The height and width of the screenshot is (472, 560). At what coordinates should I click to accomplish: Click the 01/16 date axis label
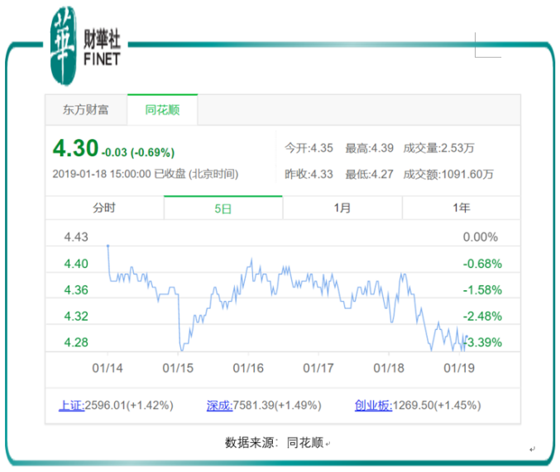click(x=248, y=368)
